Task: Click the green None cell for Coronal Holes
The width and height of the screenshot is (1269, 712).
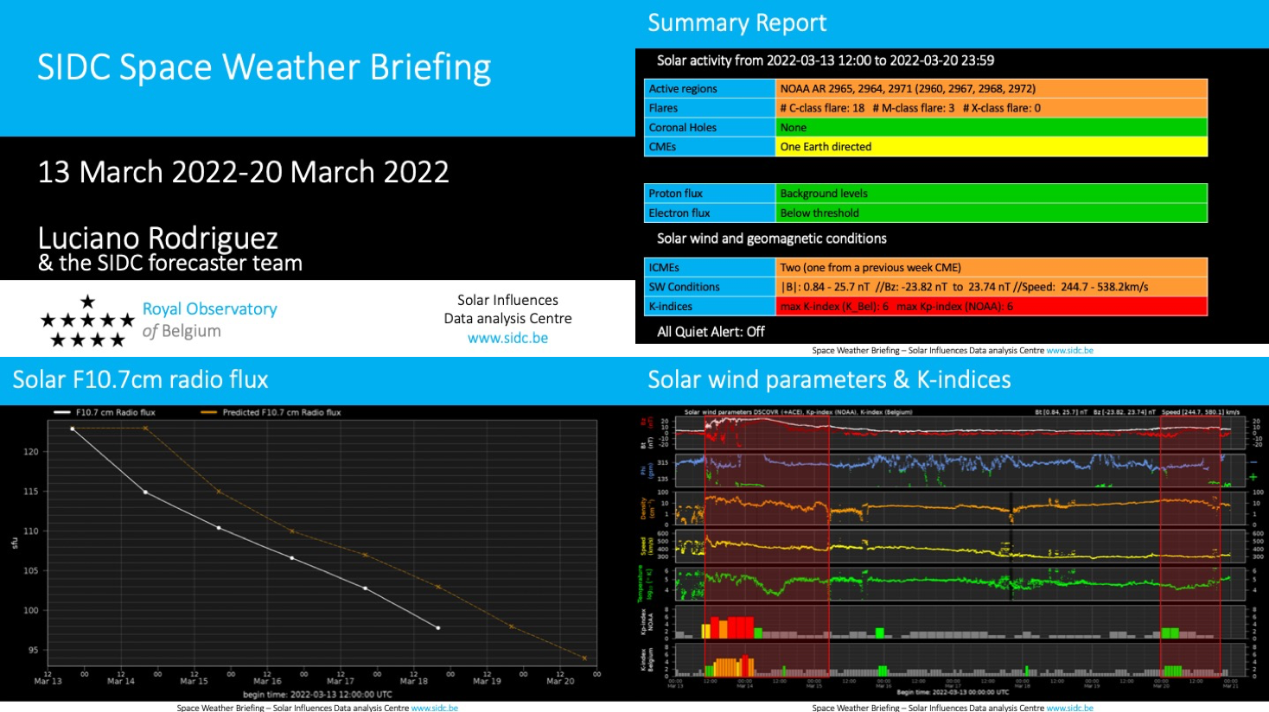Action: (x=992, y=127)
